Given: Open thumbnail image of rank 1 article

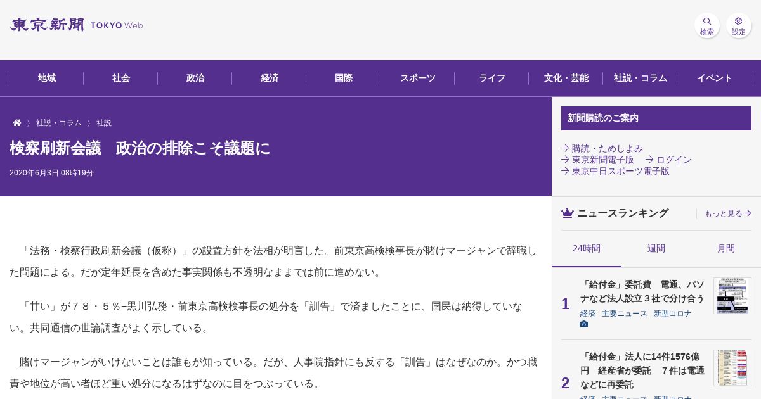Looking at the screenshot, I should coord(732,296).
